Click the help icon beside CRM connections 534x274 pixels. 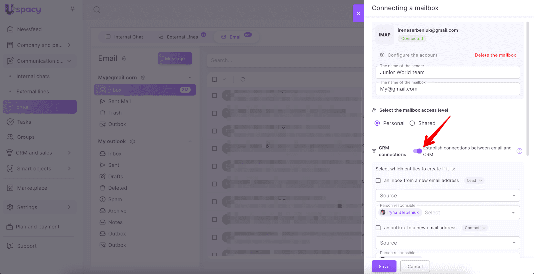[519, 151]
